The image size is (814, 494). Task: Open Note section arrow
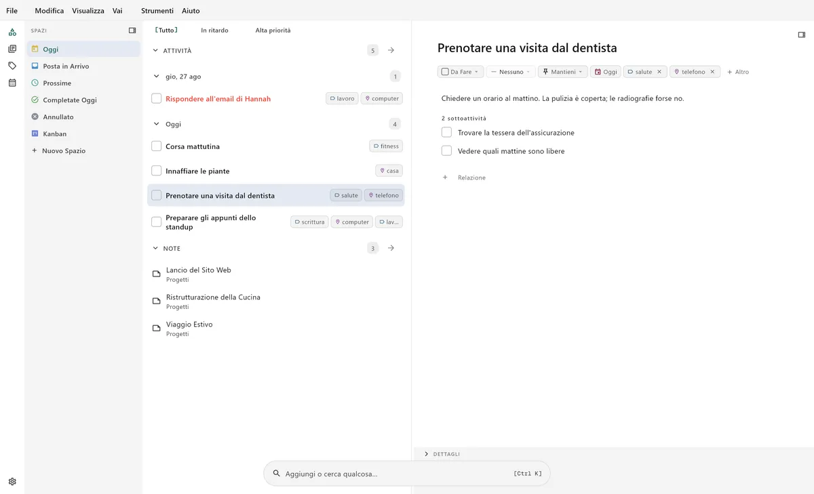click(391, 248)
